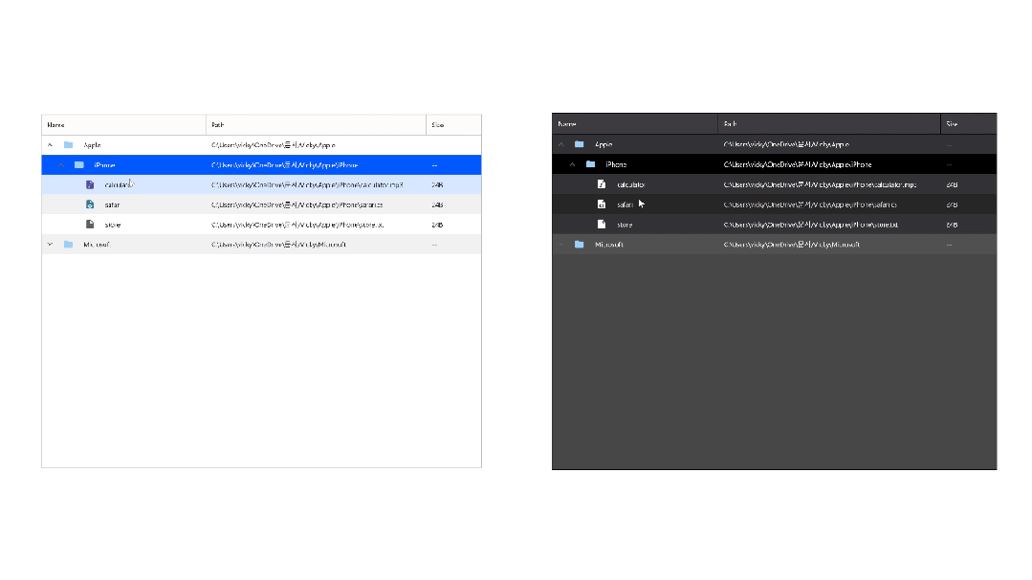Select the 'store' name in the dark tree
Screen dimensions: 1032x580
[x=625, y=225]
